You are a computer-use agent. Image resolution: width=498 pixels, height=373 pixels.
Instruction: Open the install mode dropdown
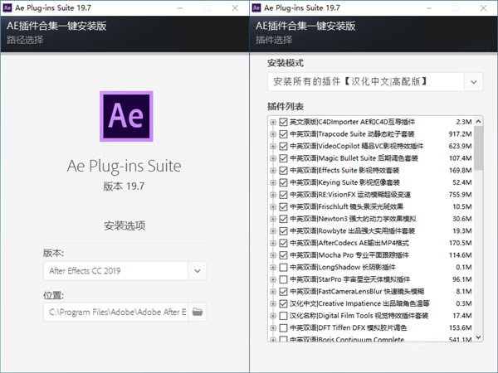point(473,81)
